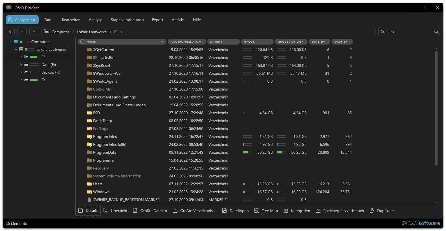Click the Documents and Settings shortcut folder icon
This screenshot has width=446, height=231.
click(89, 97)
